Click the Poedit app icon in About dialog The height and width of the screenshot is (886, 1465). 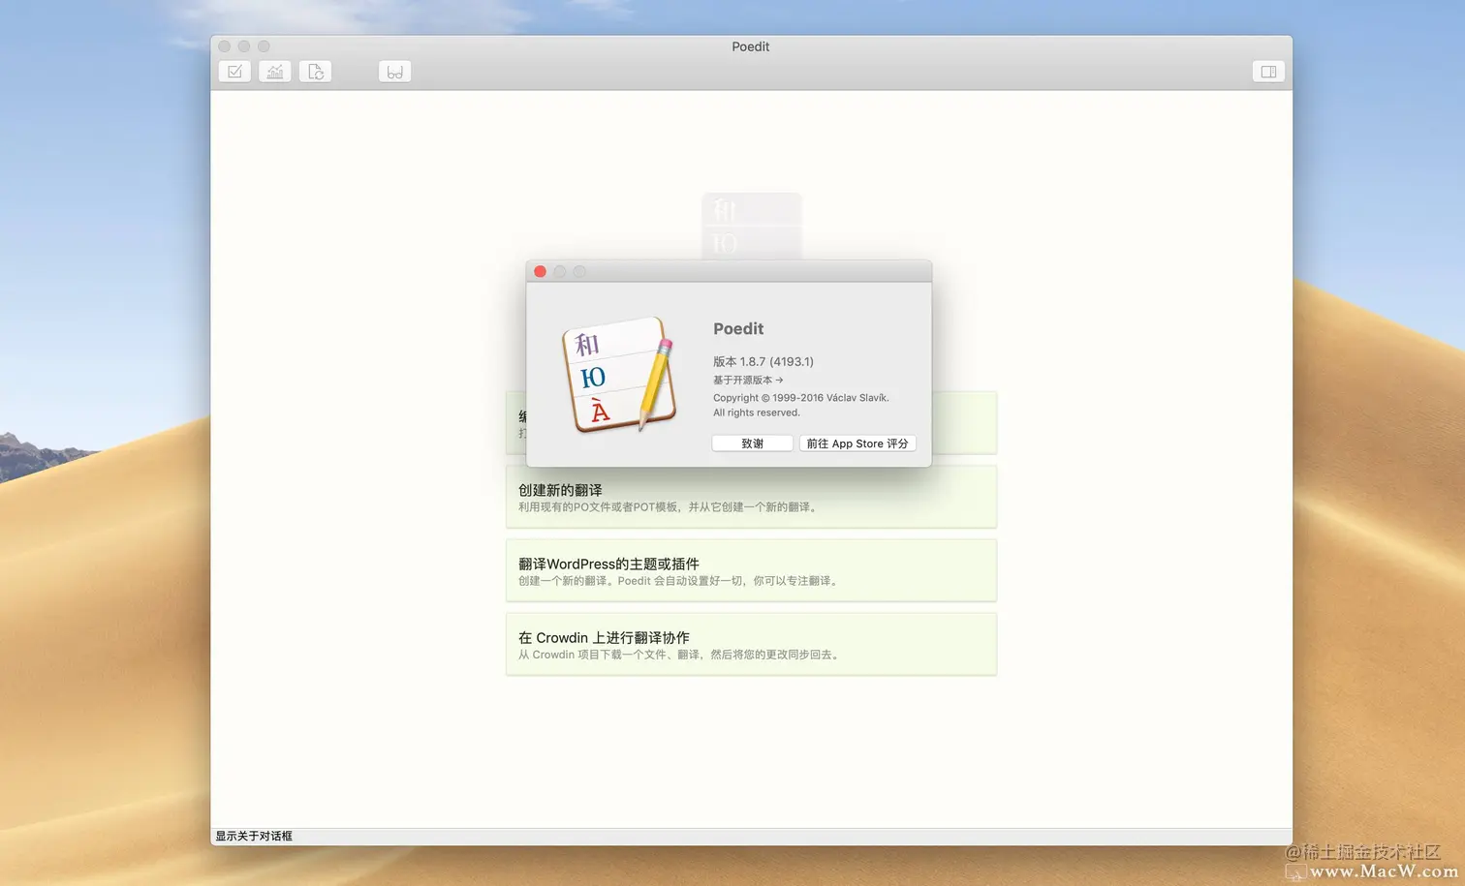pos(618,375)
